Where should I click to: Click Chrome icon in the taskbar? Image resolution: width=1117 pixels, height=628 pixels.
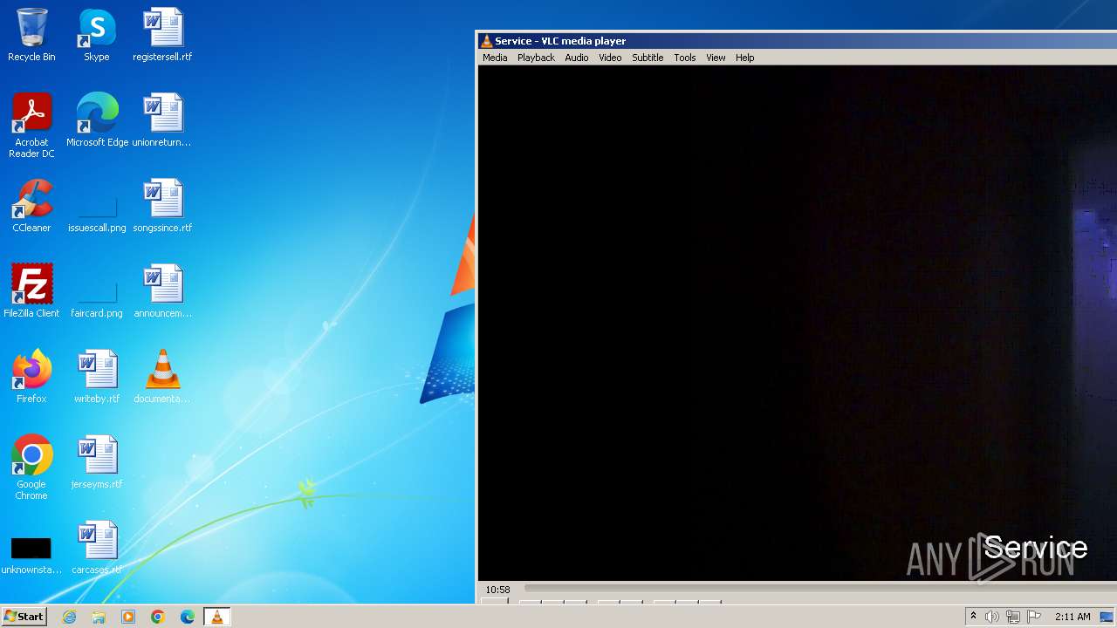[x=158, y=617]
